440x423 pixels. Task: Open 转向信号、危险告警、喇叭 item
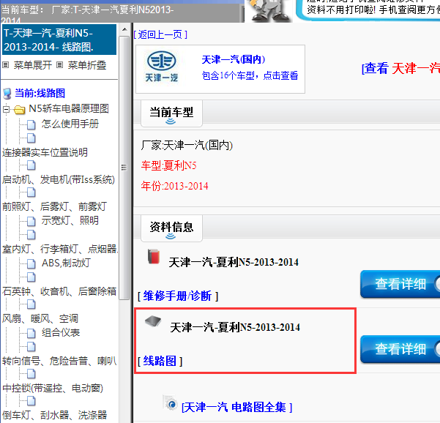[x=59, y=361]
